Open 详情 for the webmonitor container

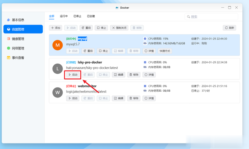click(149, 98)
